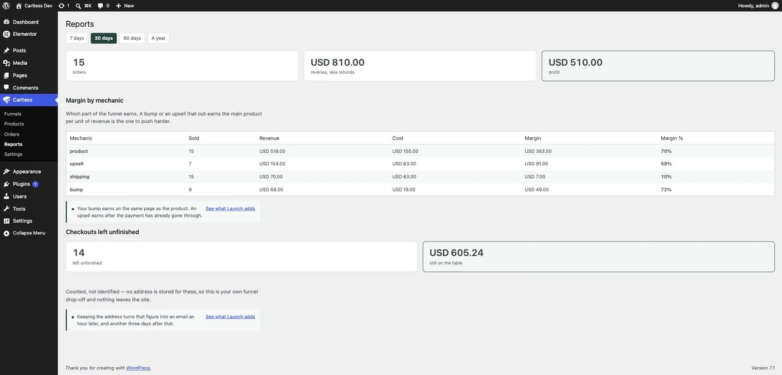Click the USD 605.24 still on table card
Screen dimensions: 782x375
[599, 257]
